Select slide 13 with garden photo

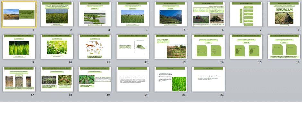point(171,47)
